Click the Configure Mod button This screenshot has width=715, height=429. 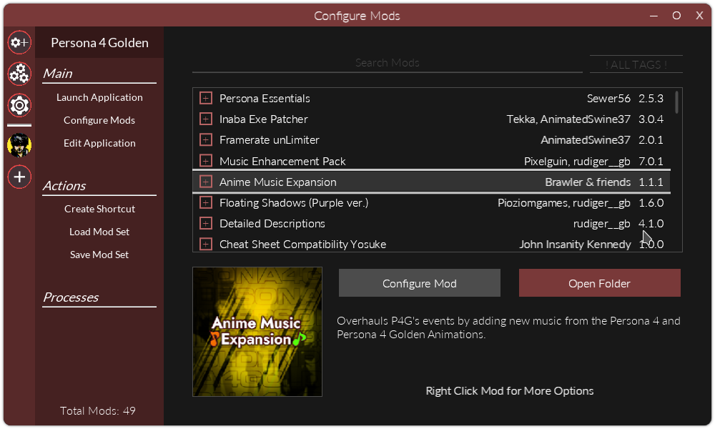coord(420,283)
